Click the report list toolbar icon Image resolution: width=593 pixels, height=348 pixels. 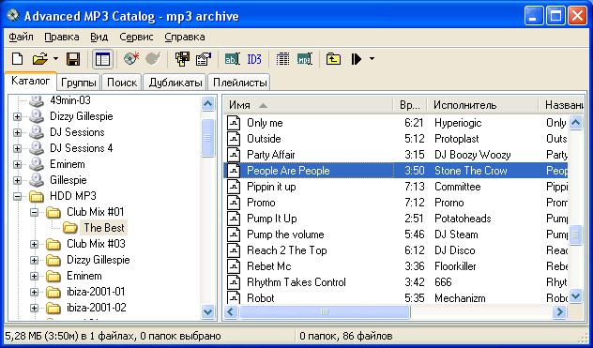(x=282, y=59)
